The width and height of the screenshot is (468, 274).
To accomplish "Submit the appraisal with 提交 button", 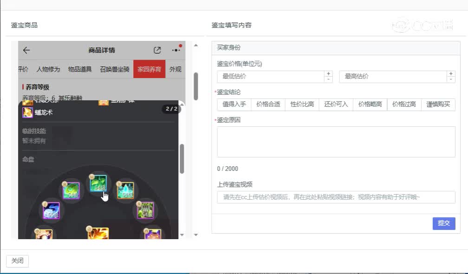I will 444,223.
